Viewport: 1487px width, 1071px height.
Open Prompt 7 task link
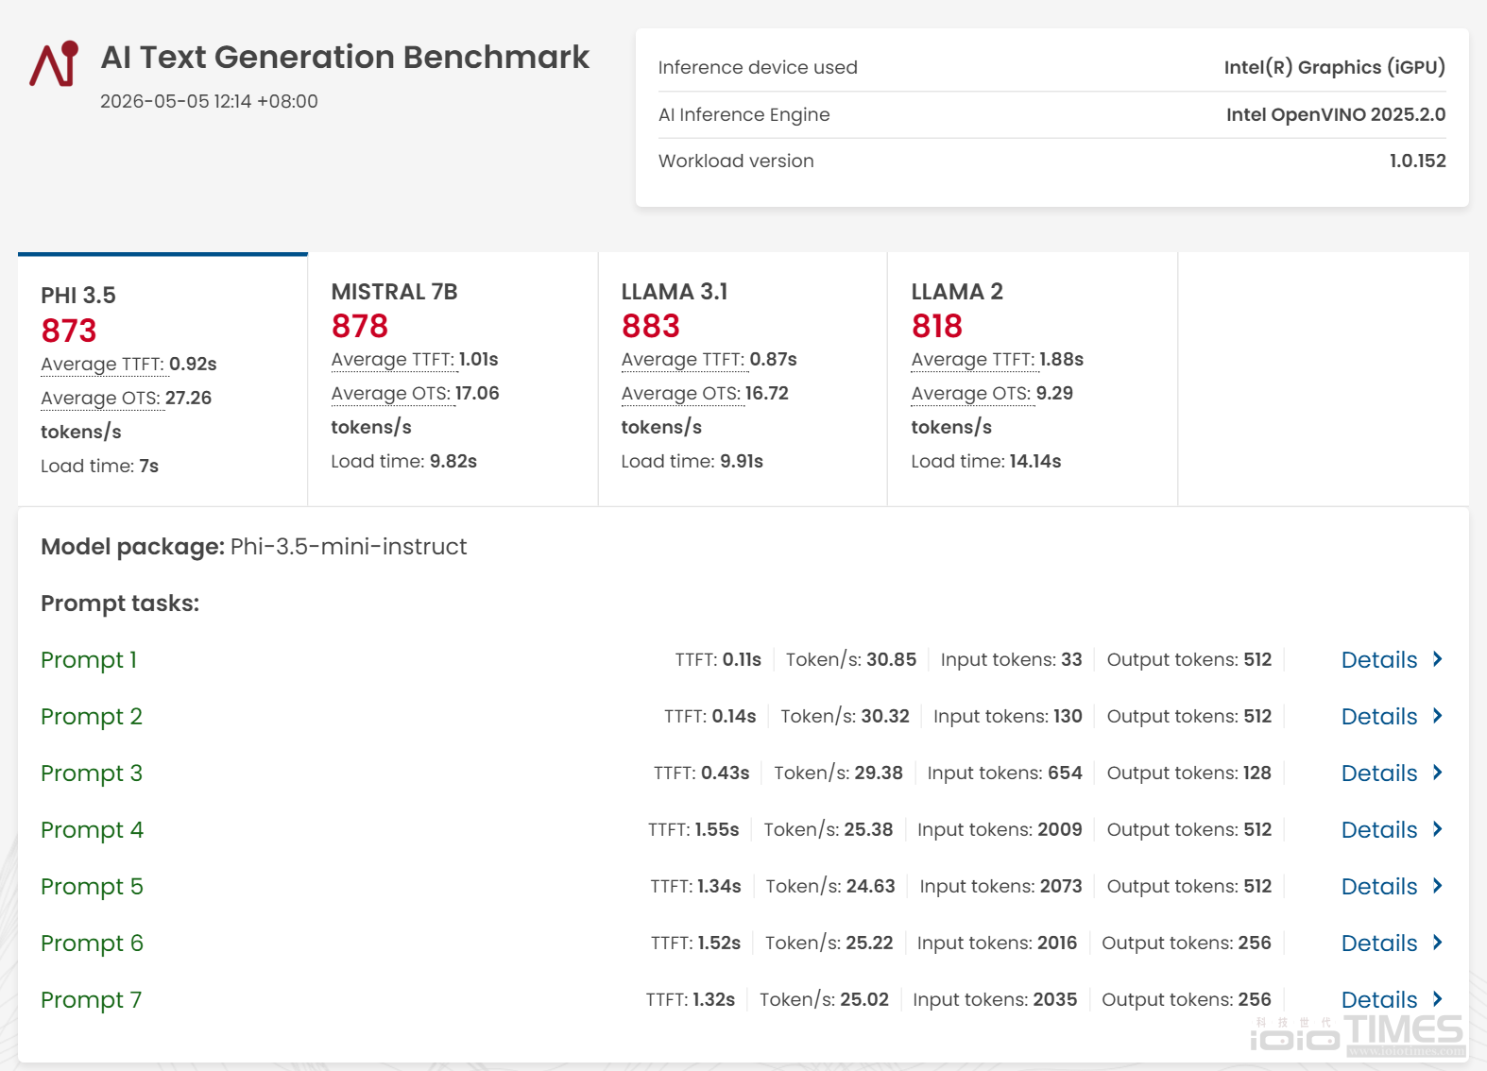[x=92, y=1000]
